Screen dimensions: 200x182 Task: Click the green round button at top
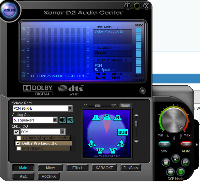point(137,6)
